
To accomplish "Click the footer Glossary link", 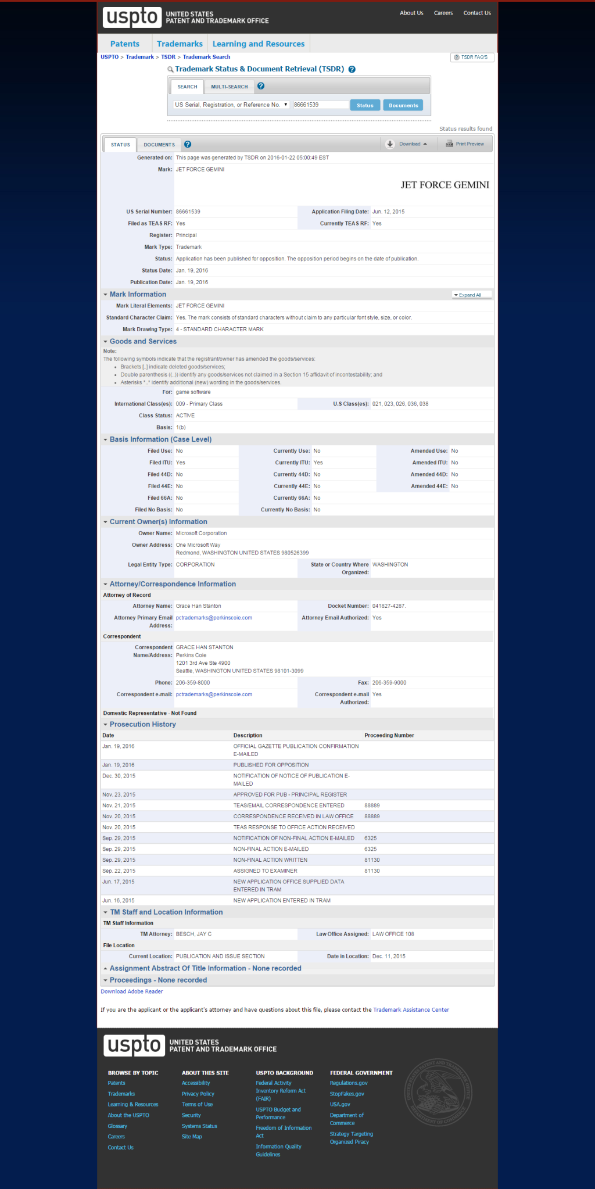I will pyautogui.click(x=117, y=1126).
